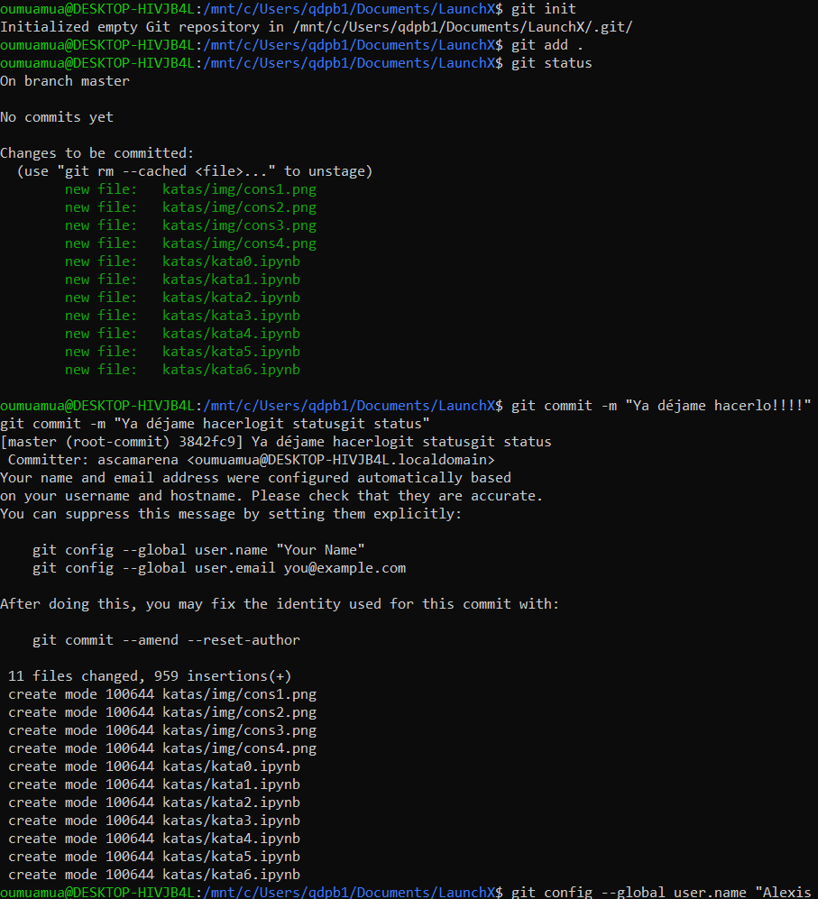Click new file katas/kata1.ipynb entry
The image size is (818, 899).
[182, 280]
